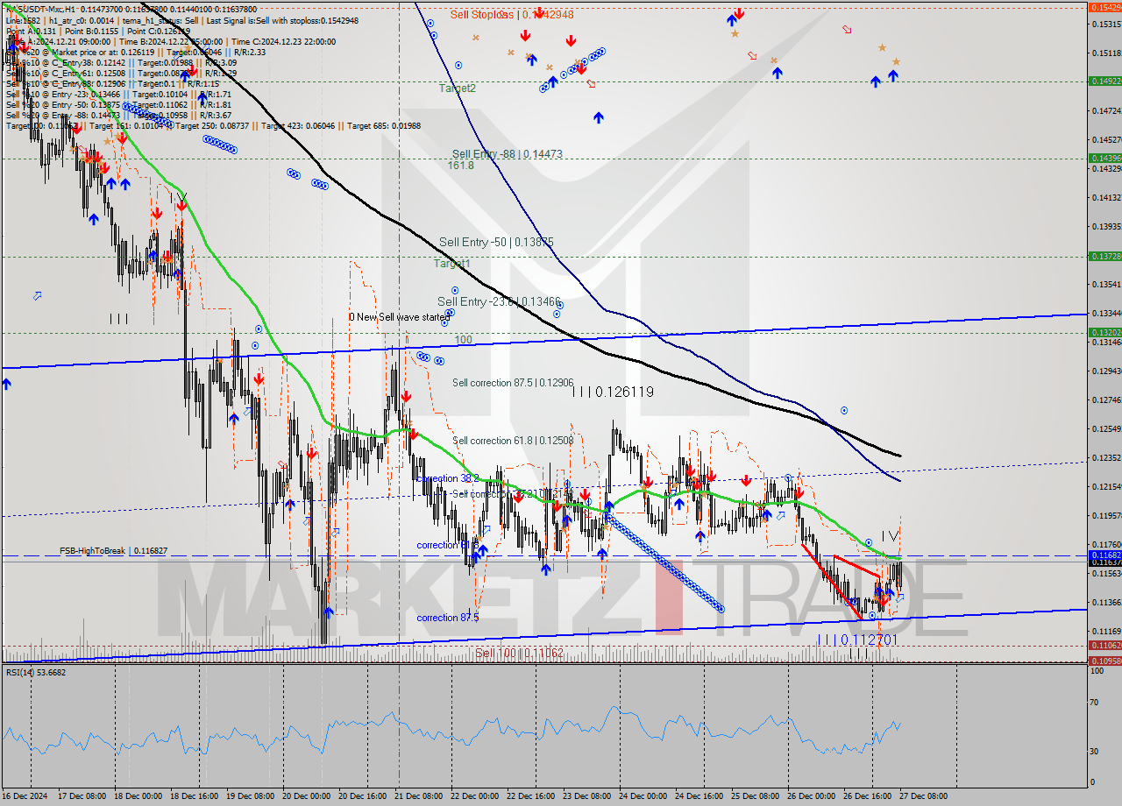Click the RSI(14) 53.6682 indicator label
The height and width of the screenshot is (806, 1122).
36,672
